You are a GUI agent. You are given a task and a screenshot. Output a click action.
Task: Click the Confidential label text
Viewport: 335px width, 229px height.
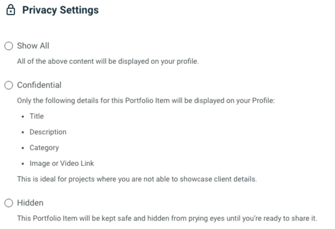39,85
